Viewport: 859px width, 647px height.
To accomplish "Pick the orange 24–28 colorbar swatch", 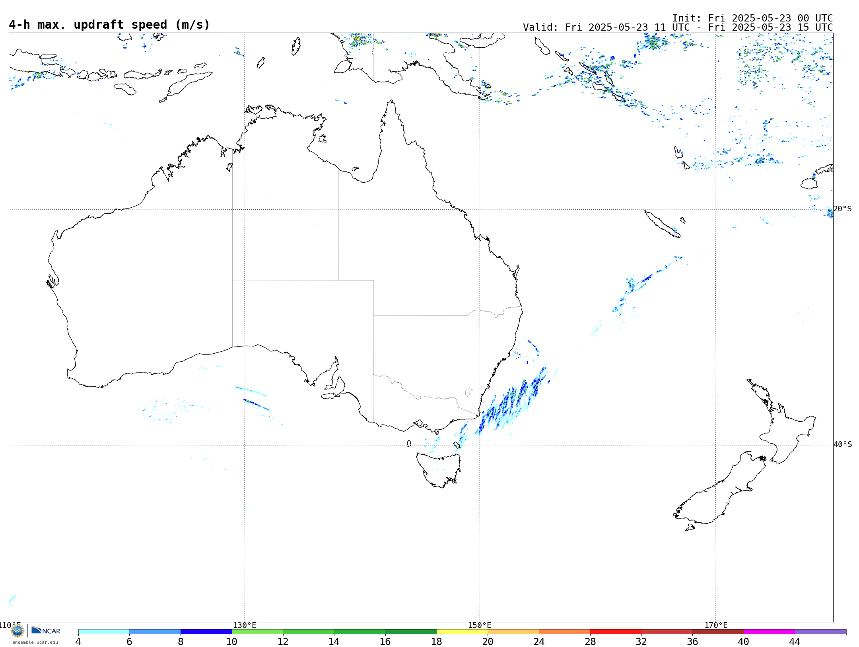I will [565, 631].
